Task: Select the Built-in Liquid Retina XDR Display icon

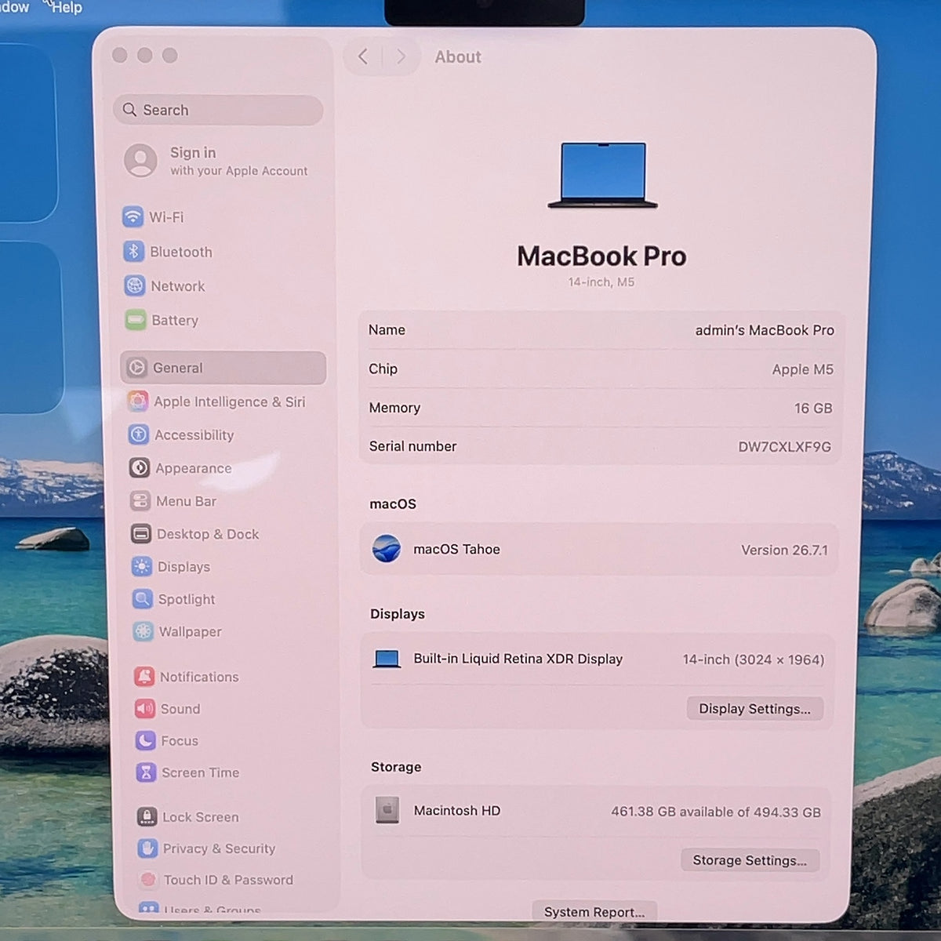Action: 387,659
